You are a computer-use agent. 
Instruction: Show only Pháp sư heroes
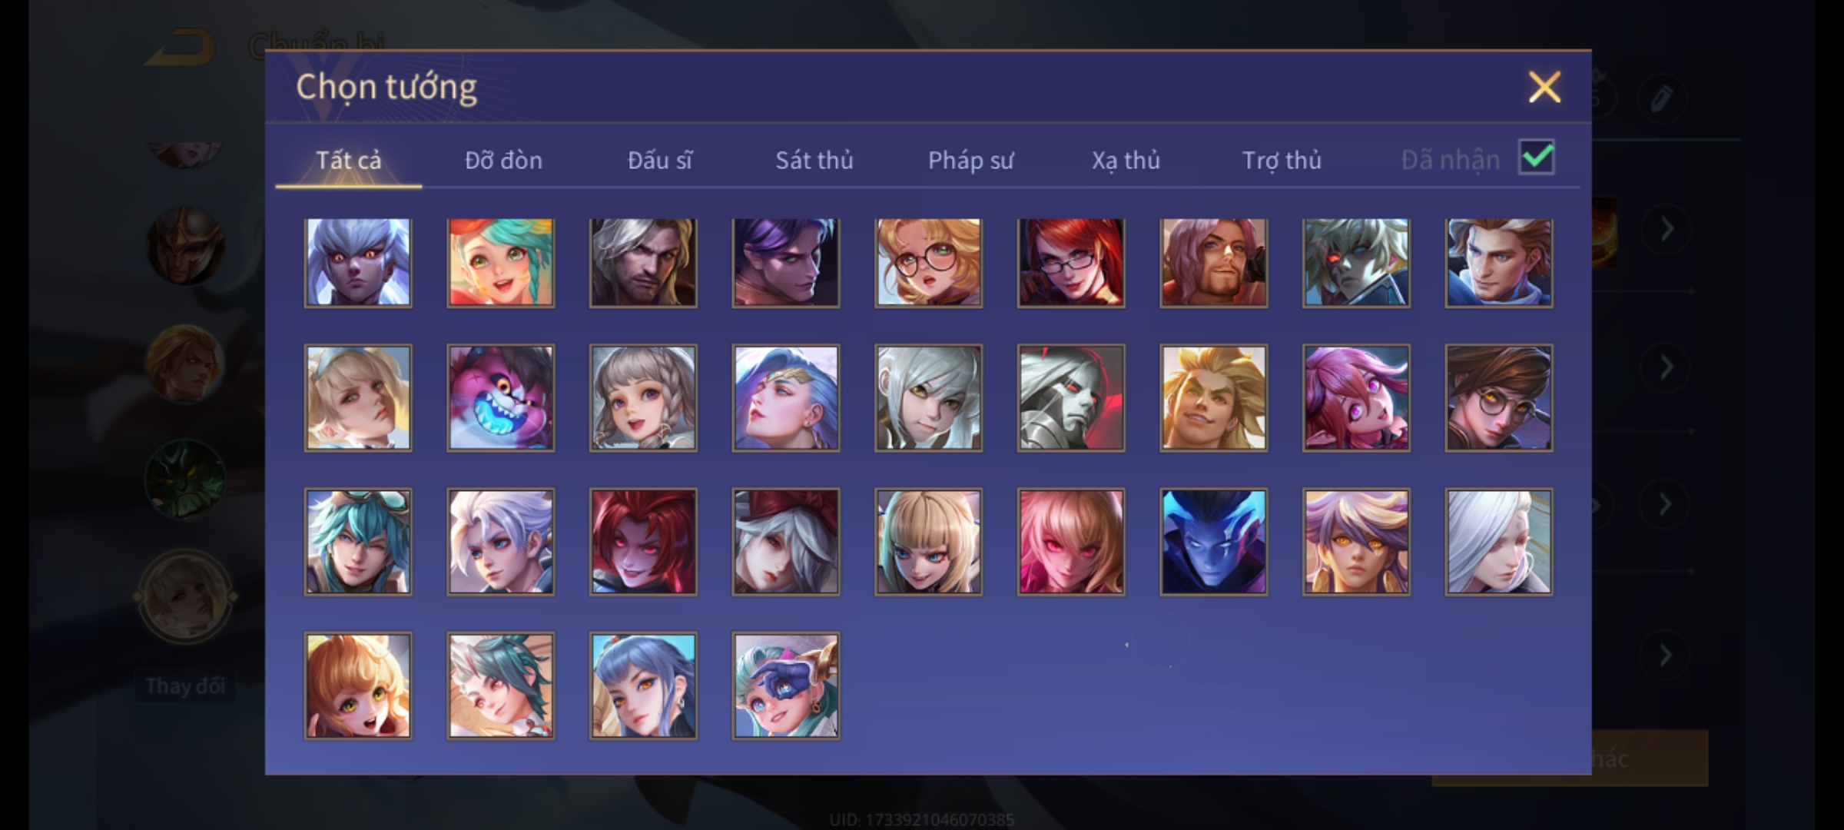[970, 160]
